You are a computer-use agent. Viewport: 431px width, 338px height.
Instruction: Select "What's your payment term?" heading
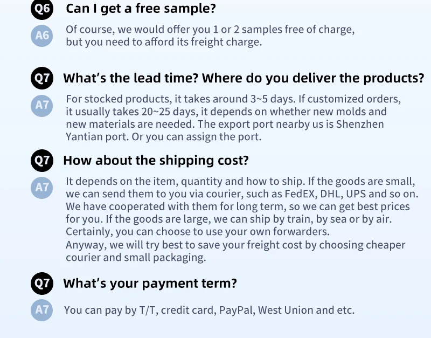[150, 283]
